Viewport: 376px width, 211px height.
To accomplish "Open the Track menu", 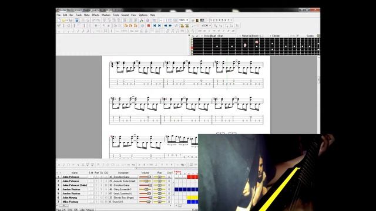I will 78,15.
